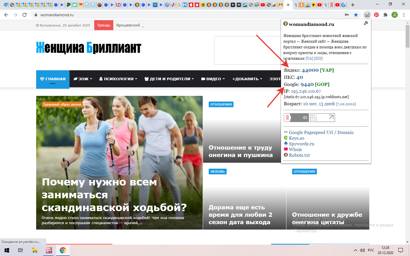Click the [GO] link in popup description
This screenshot has height=256, width=410.
[x=318, y=58]
